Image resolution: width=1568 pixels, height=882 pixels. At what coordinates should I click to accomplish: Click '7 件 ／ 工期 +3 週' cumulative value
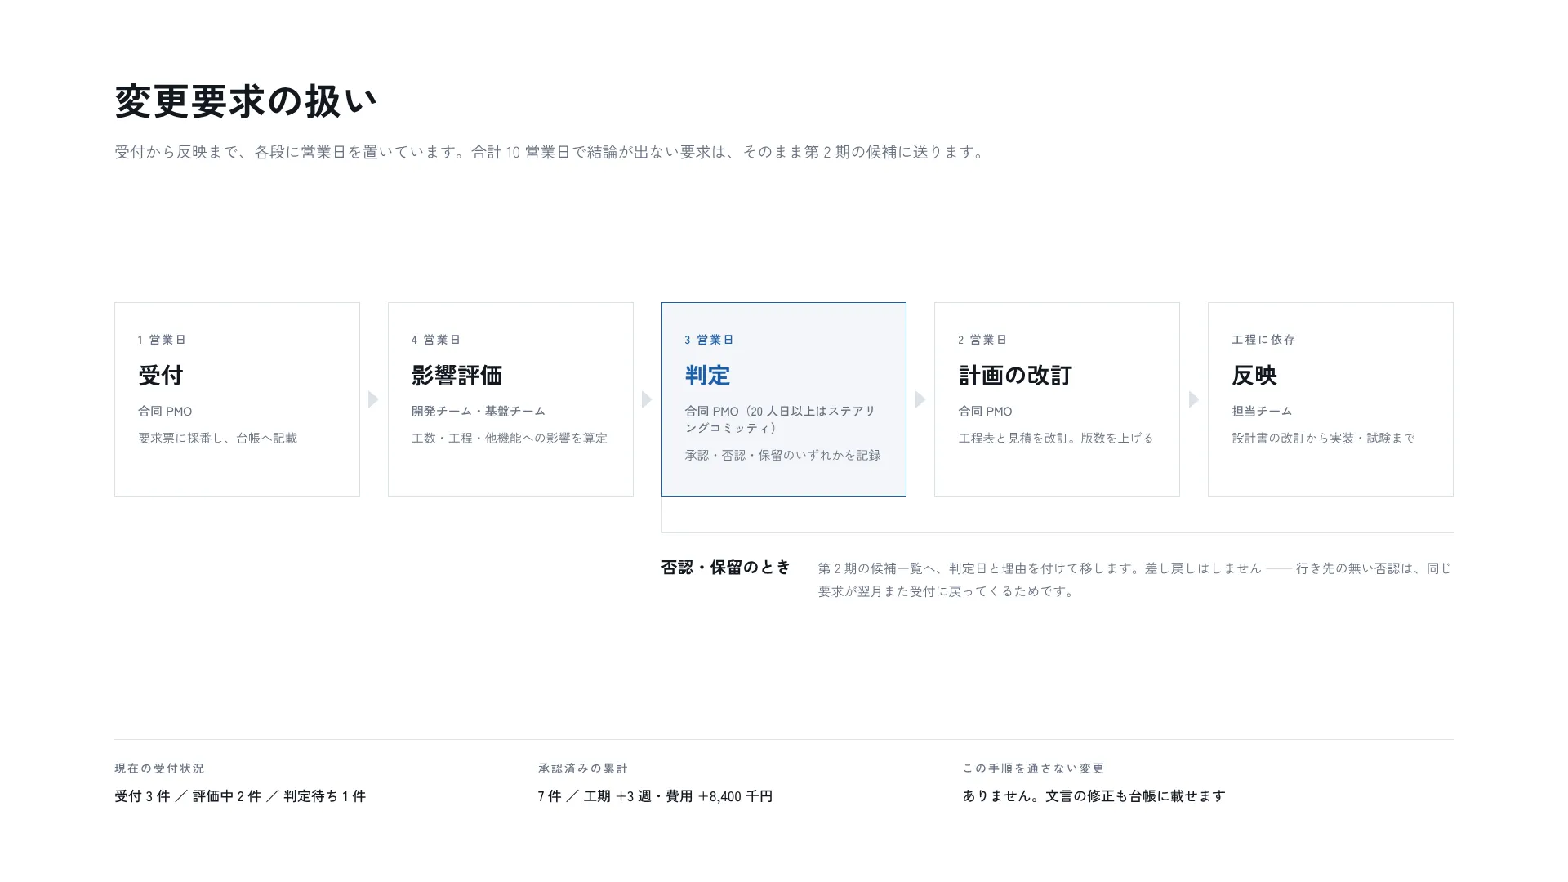click(594, 796)
